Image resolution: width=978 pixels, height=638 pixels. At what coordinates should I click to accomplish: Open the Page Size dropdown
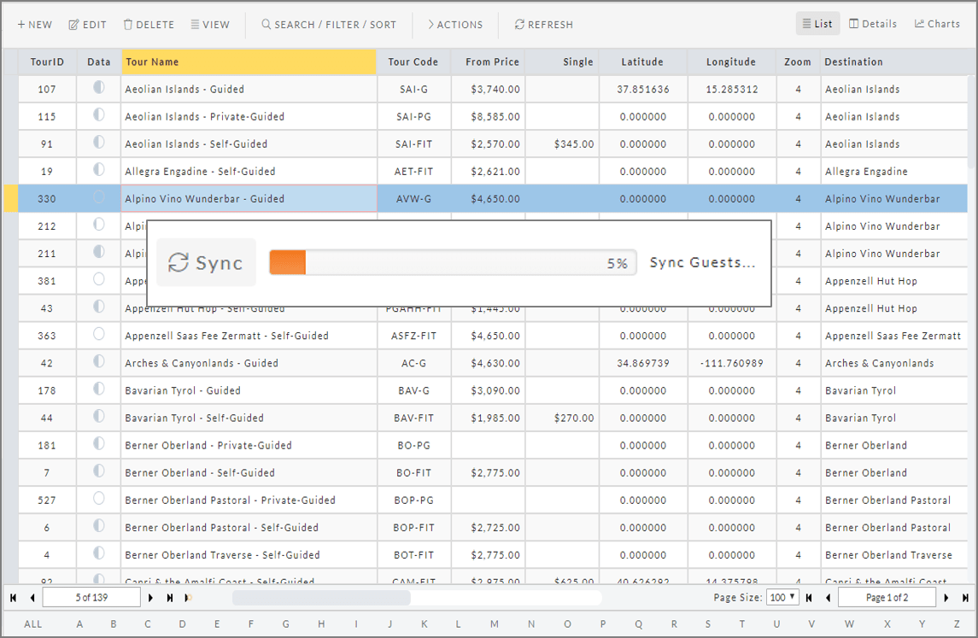click(782, 598)
